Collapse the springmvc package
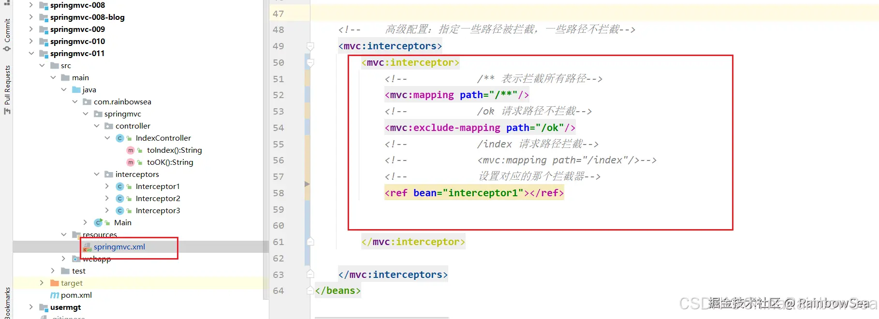The image size is (879, 319). (x=86, y=114)
